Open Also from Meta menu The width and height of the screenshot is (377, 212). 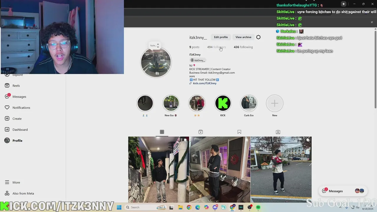[19, 193]
